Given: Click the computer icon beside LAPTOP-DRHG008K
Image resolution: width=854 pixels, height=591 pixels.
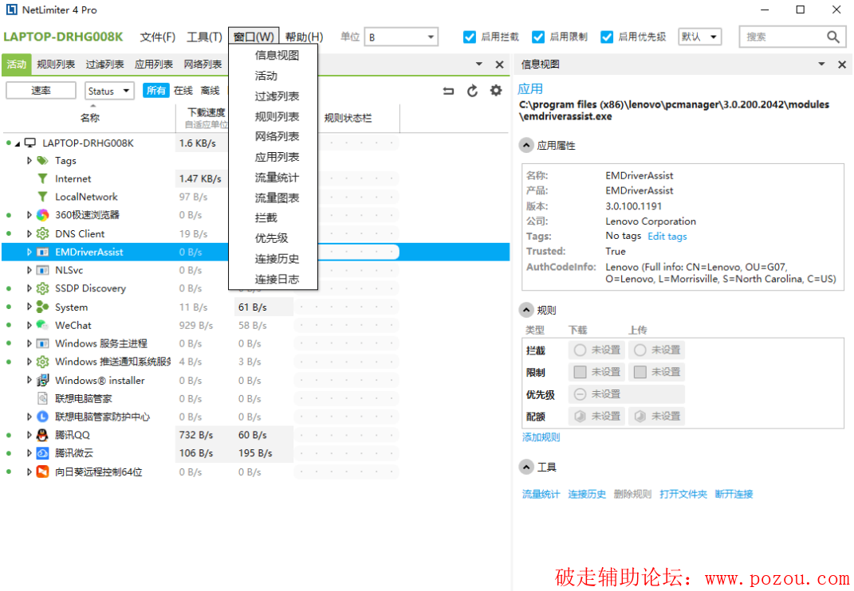Looking at the screenshot, I should pyautogui.click(x=30, y=143).
